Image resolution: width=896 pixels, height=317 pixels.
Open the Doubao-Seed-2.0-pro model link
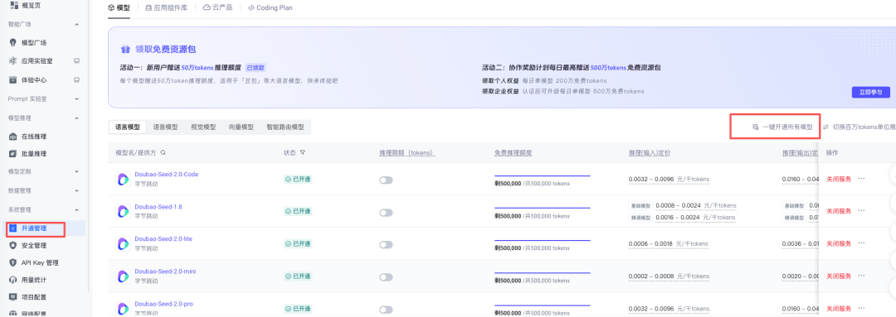tap(164, 304)
